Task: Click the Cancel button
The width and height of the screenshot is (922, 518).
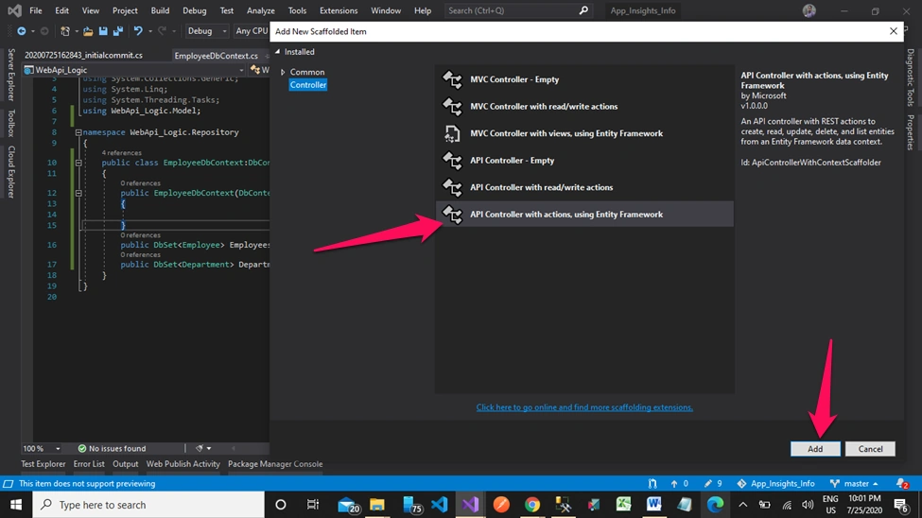Action: click(x=870, y=449)
